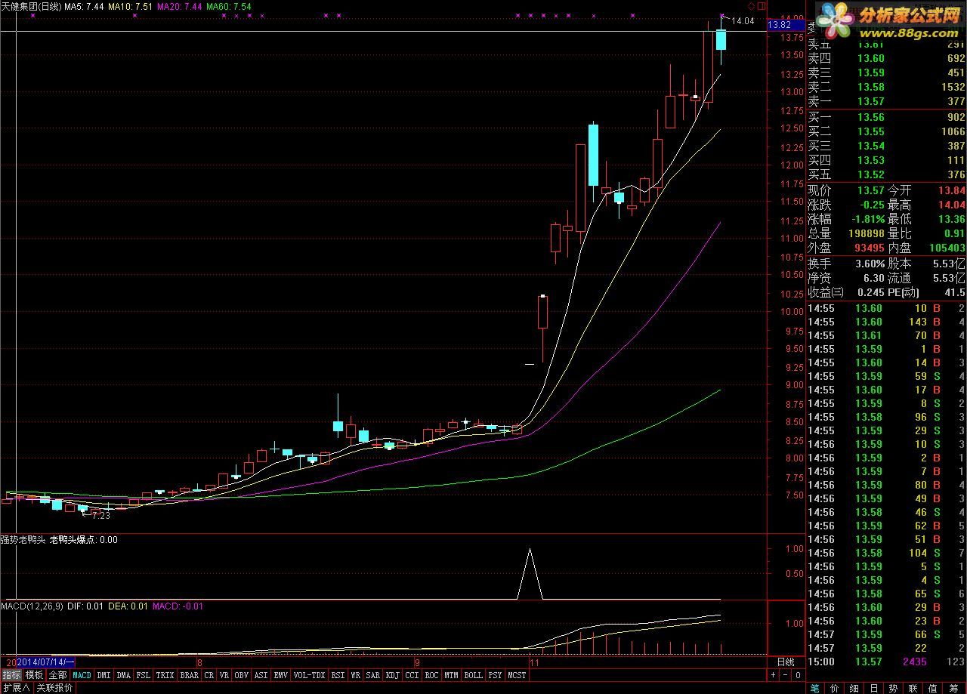967x694 pixels.
Task: Display the MCST indicator
Action: coord(517,675)
